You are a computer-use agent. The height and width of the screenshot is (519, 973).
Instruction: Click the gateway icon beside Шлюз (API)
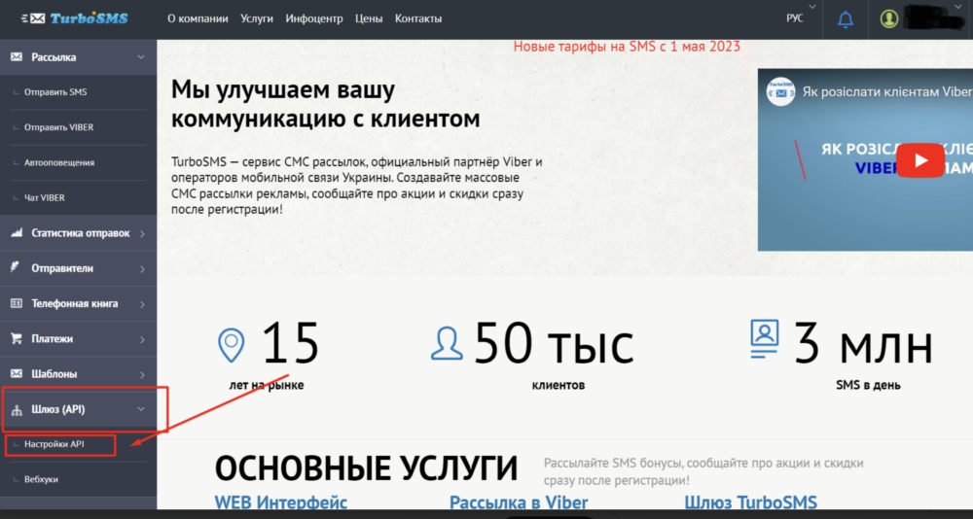[17, 410]
